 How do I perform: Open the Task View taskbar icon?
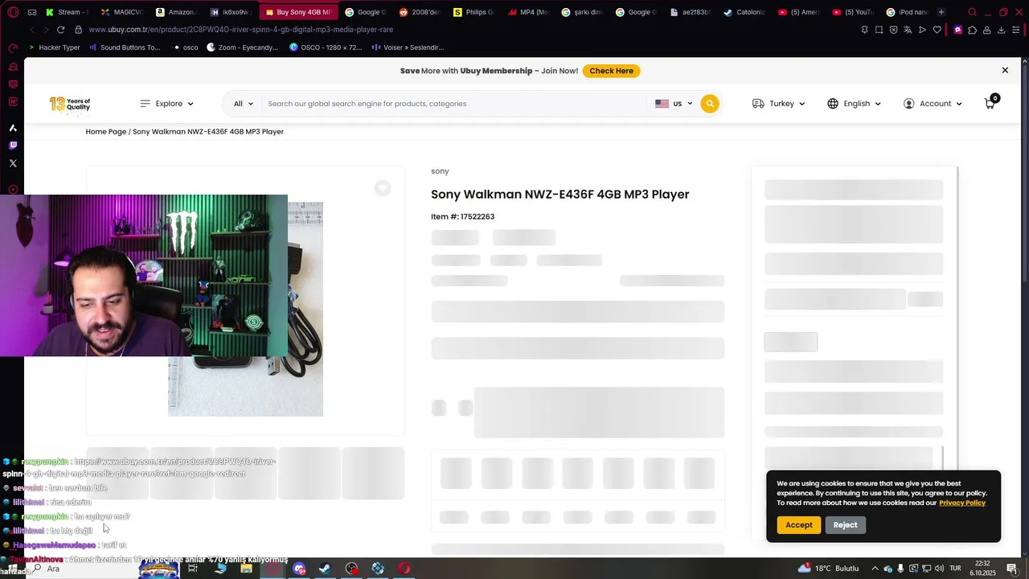pyautogui.click(x=193, y=569)
